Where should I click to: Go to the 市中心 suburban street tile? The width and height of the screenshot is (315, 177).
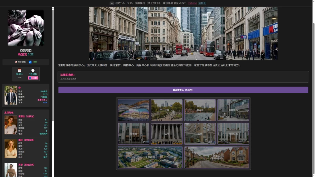click(217, 158)
